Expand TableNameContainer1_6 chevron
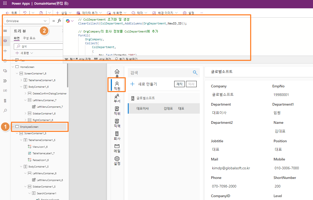Viewport: 313px width, 200px height. point(21,80)
